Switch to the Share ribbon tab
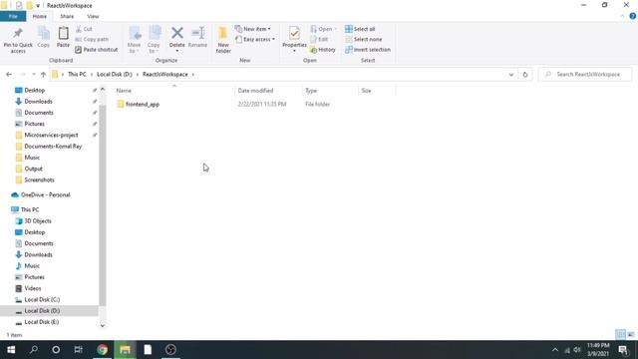This screenshot has width=638, height=359. [x=67, y=16]
